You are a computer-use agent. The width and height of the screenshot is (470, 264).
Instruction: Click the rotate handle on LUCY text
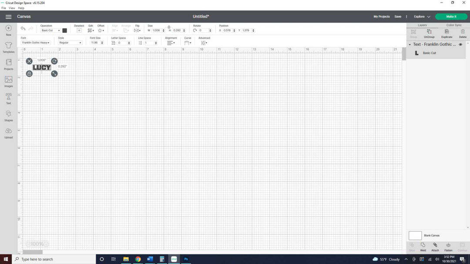(x=54, y=61)
